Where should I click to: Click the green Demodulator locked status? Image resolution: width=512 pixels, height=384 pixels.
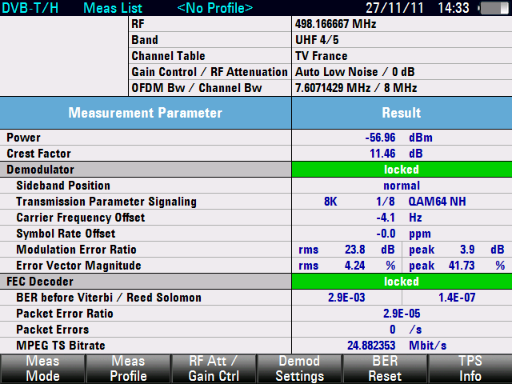pos(402,170)
